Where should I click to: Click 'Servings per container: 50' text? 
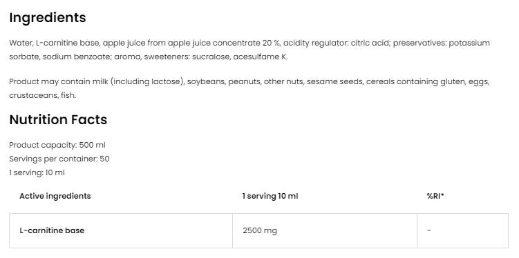pos(59,159)
